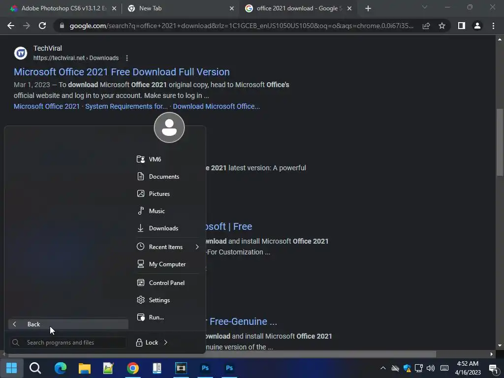Focus the Search programs and files box
Screen dimensions: 504x378
point(67,343)
